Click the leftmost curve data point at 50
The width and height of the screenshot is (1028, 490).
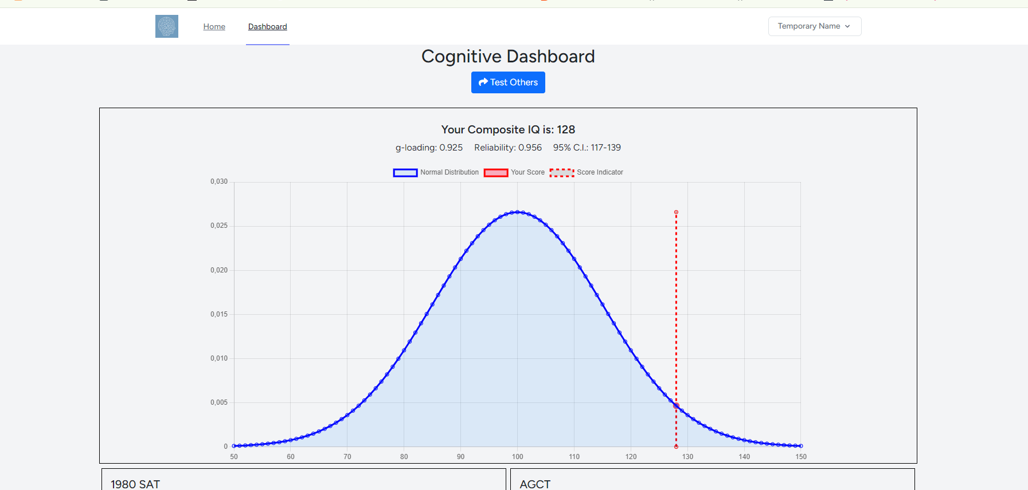pos(234,446)
